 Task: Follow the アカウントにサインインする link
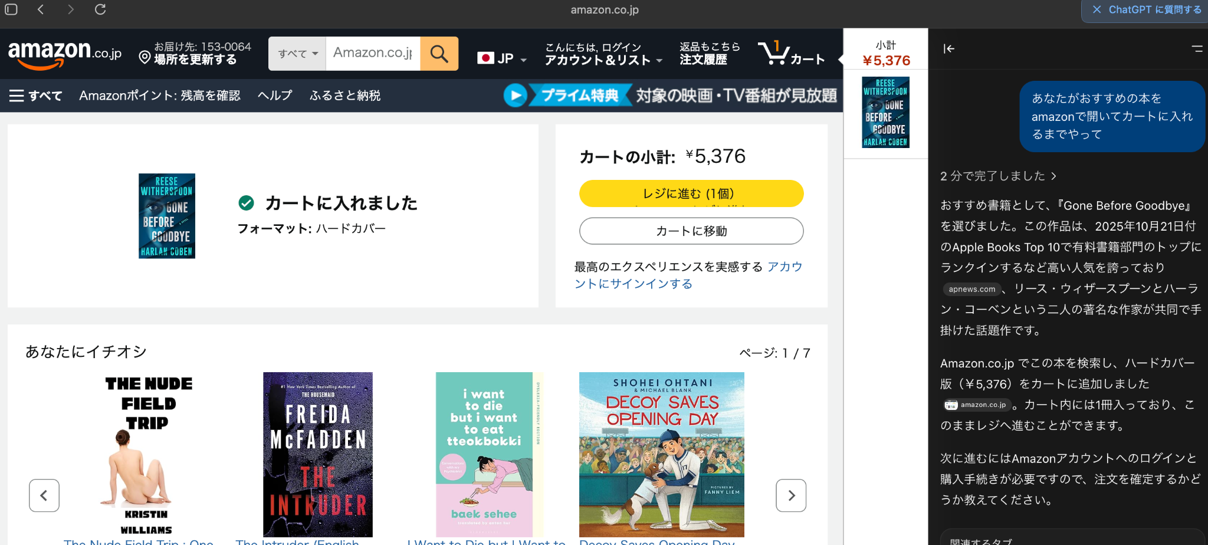point(688,275)
